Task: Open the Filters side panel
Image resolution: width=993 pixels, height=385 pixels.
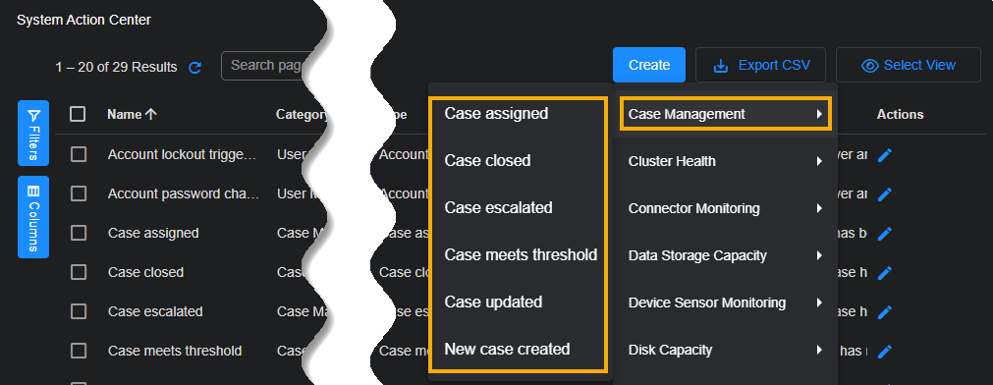Action: [33, 133]
